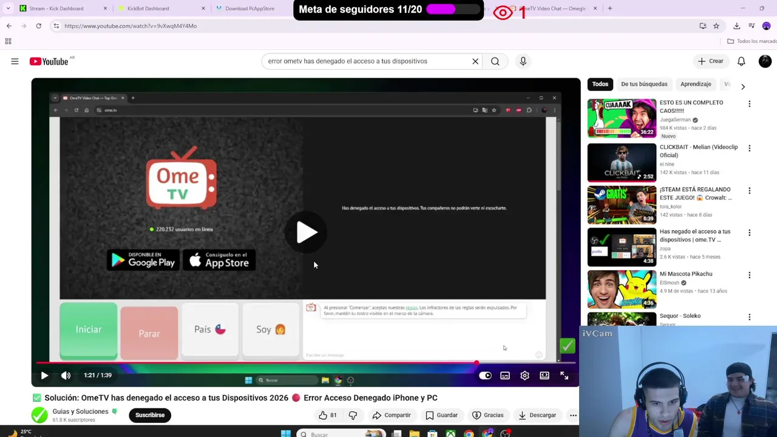Open options menu for Has negado el acceso video
Screen dimensions: 777x437
pos(749,232)
